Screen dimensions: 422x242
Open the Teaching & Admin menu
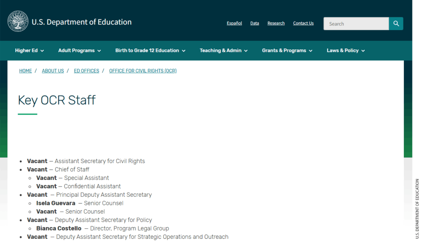click(x=223, y=51)
